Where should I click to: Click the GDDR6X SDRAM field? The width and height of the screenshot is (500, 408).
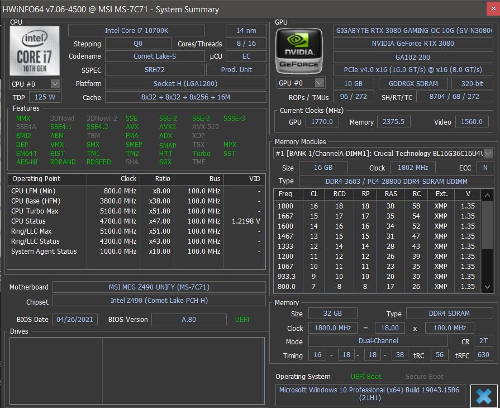pyautogui.click(x=413, y=84)
